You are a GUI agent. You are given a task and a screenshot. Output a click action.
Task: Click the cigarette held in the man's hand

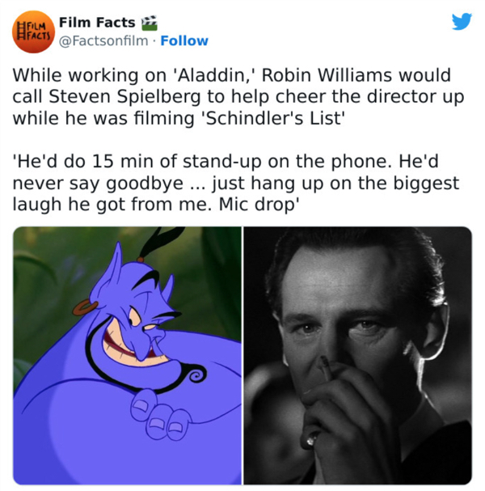click(x=324, y=369)
